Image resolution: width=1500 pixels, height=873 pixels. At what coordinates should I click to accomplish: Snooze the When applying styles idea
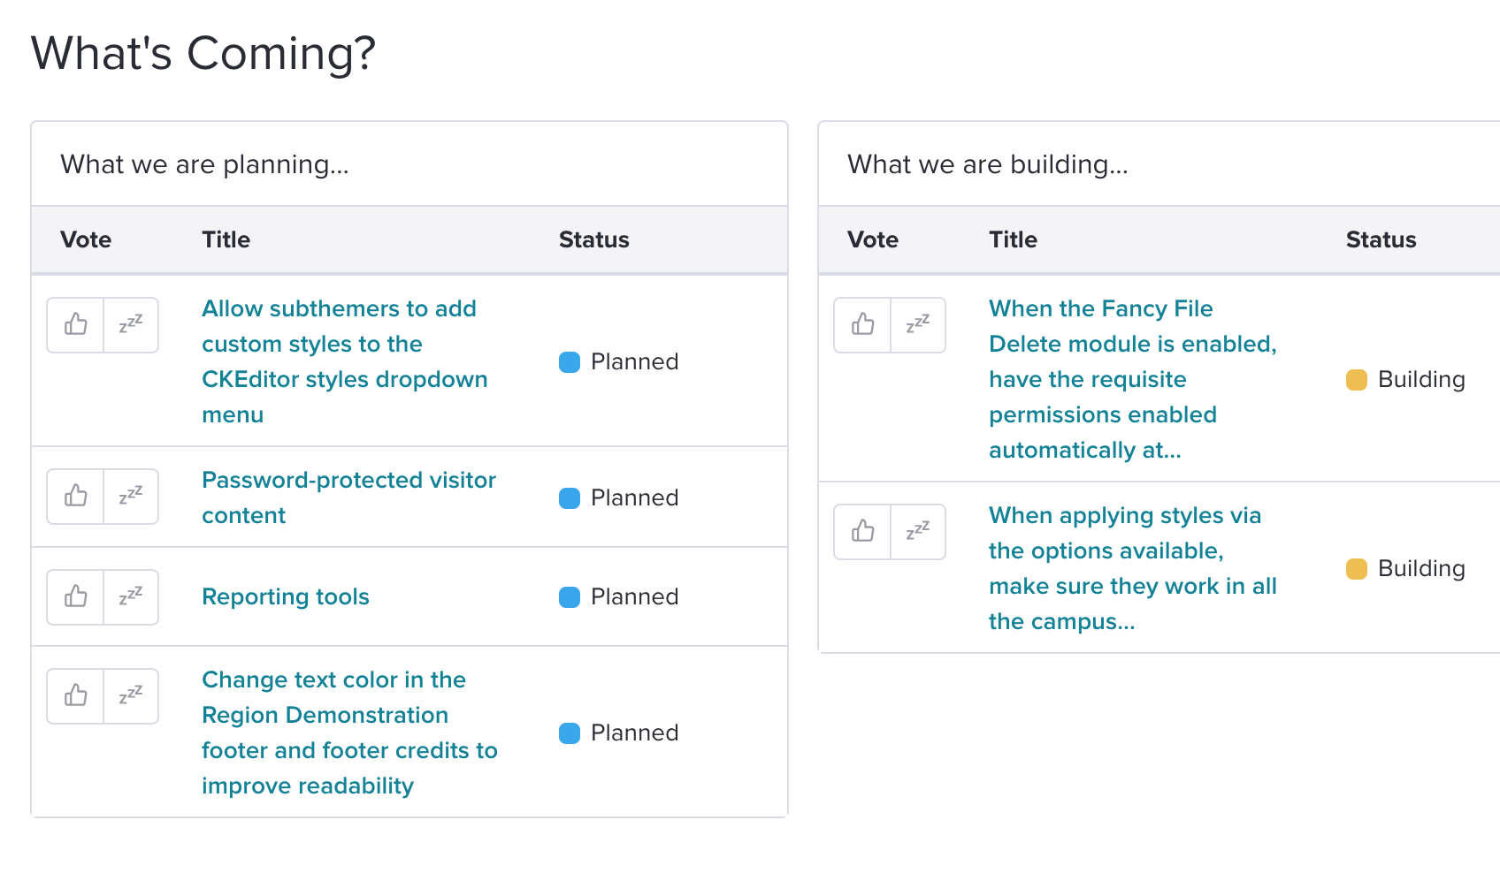[918, 532]
